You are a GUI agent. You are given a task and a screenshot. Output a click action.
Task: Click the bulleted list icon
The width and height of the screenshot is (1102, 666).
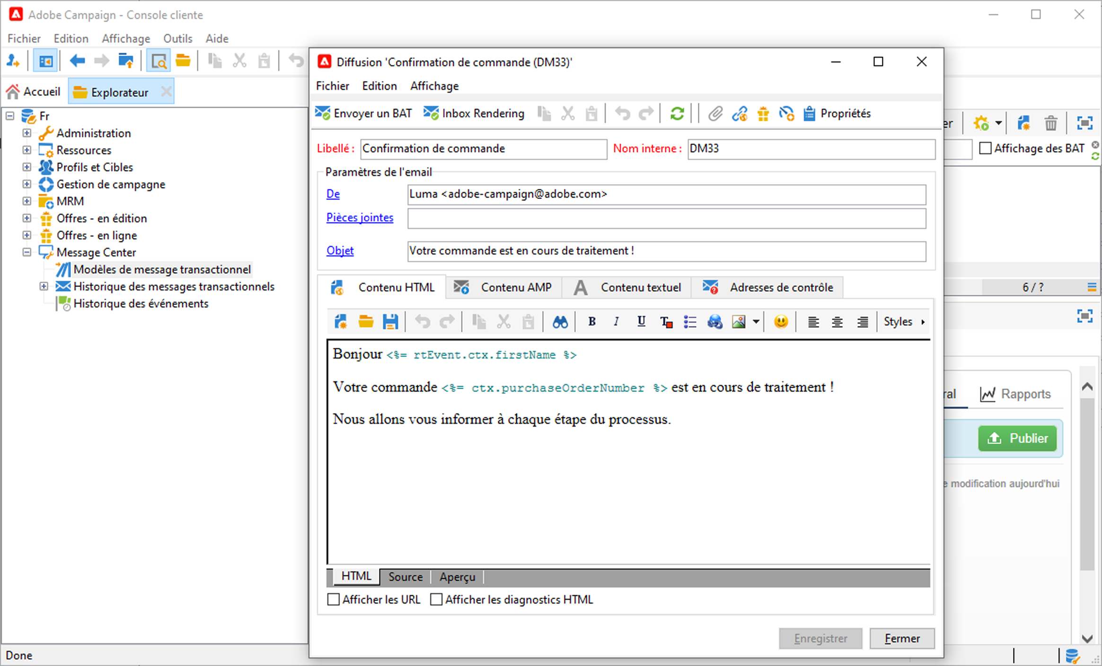(690, 322)
